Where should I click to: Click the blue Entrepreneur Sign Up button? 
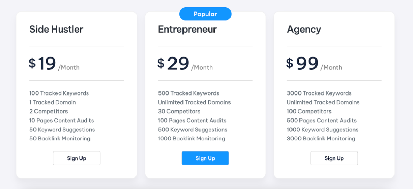(205, 158)
